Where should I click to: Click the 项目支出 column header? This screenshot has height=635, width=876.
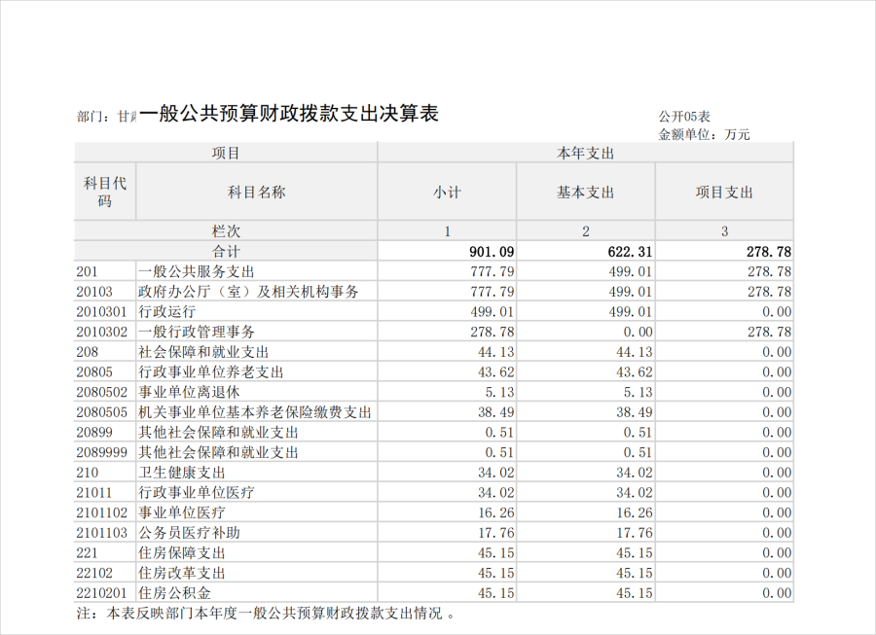point(724,193)
